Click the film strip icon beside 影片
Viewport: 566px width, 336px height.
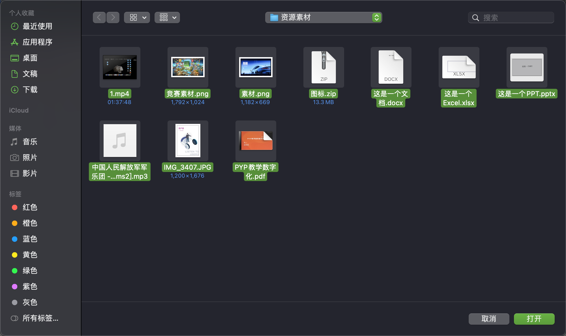click(14, 173)
